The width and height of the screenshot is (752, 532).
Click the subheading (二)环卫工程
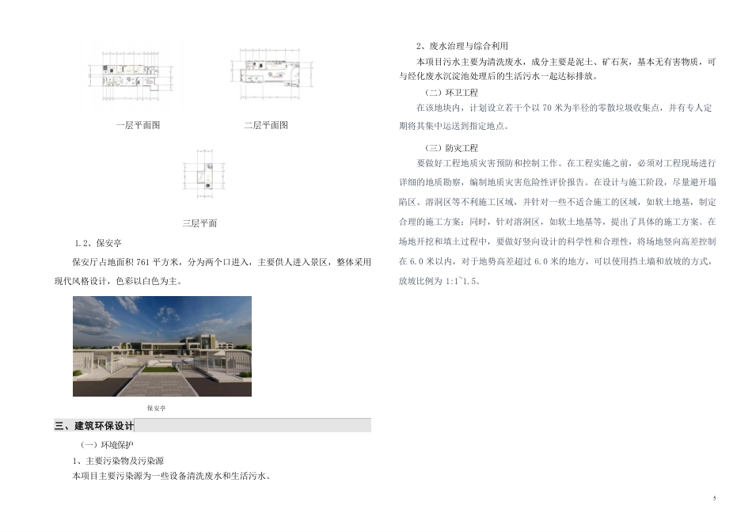pos(451,92)
